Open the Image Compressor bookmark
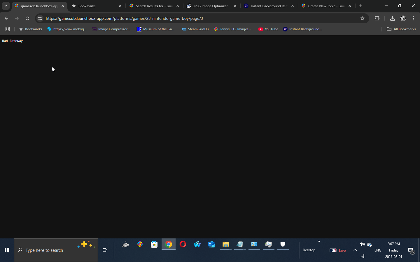 pos(111,29)
